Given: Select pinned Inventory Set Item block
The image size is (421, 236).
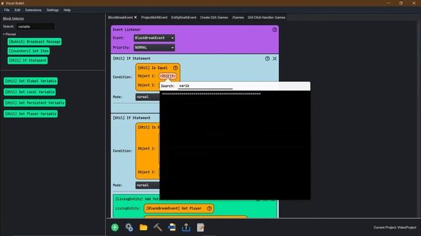Looking at the screenshot, I should 28,51.
